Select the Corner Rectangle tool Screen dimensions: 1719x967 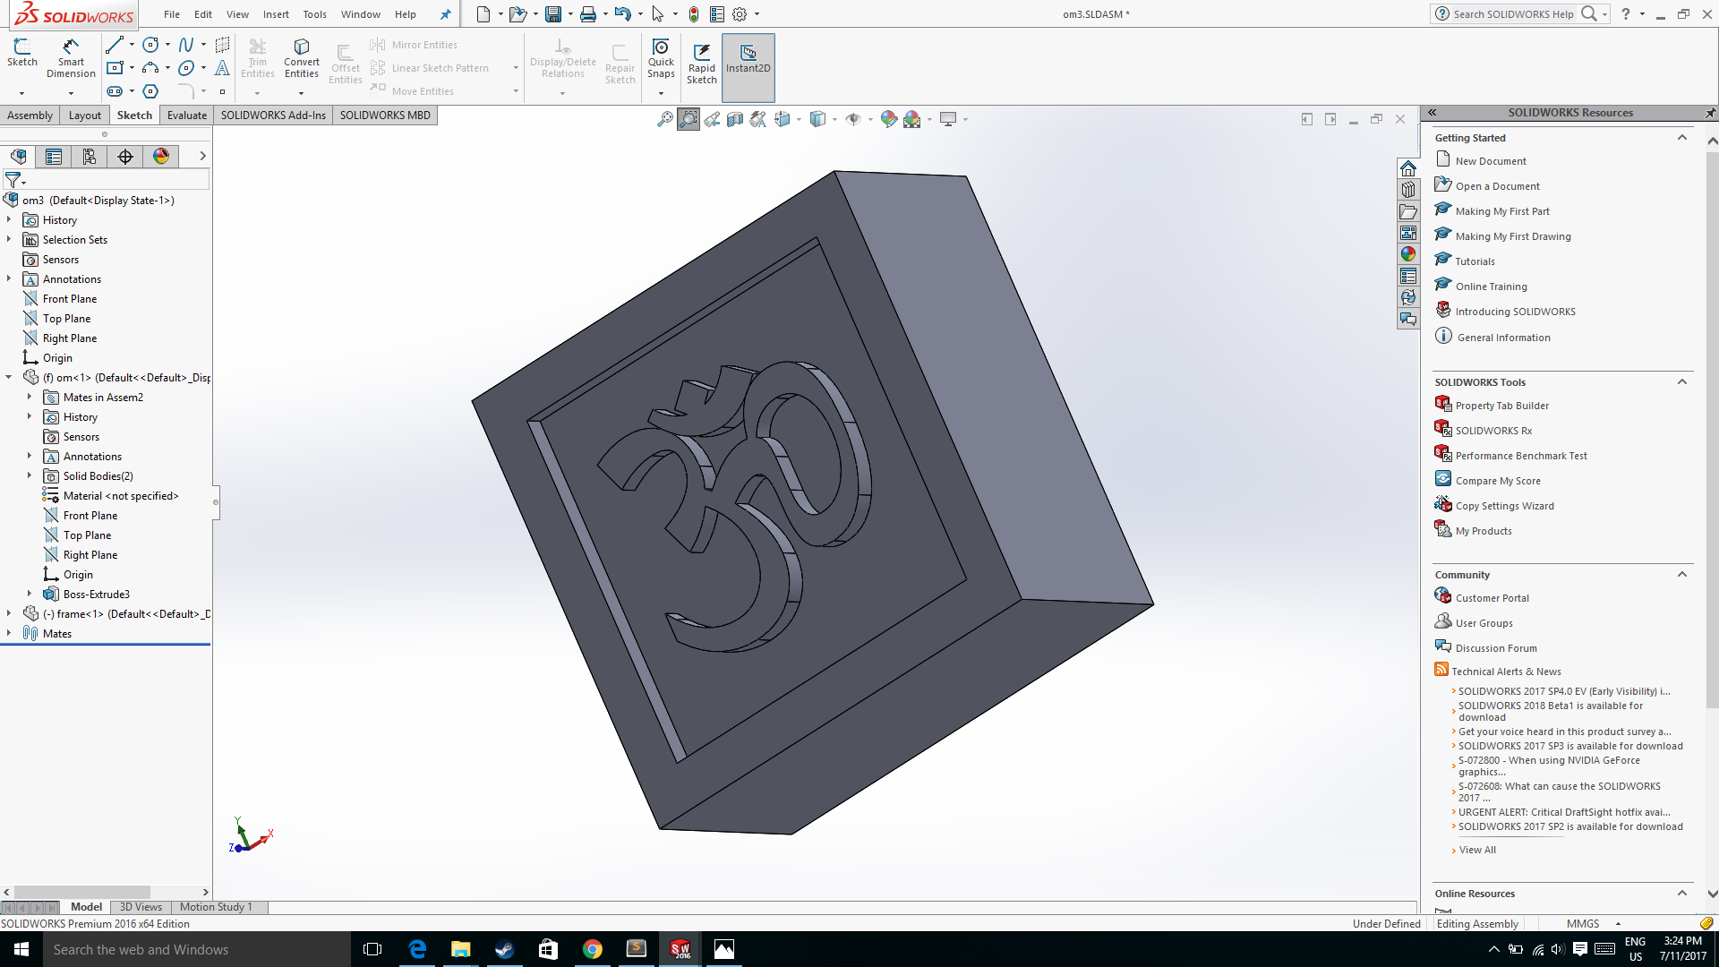(114, 68)
